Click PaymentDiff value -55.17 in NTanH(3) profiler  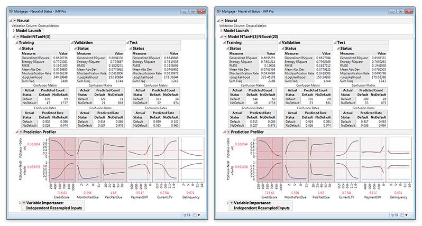(x=139, y=193)
